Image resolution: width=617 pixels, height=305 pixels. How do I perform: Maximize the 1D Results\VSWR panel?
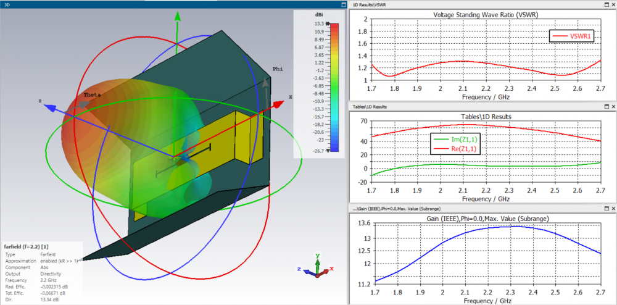click(607, 4)
